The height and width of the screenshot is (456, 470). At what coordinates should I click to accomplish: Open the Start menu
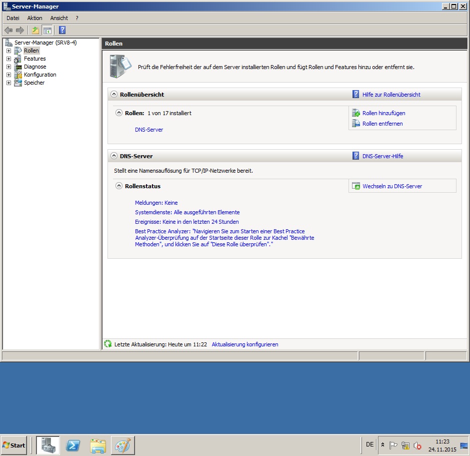[14, 445]
